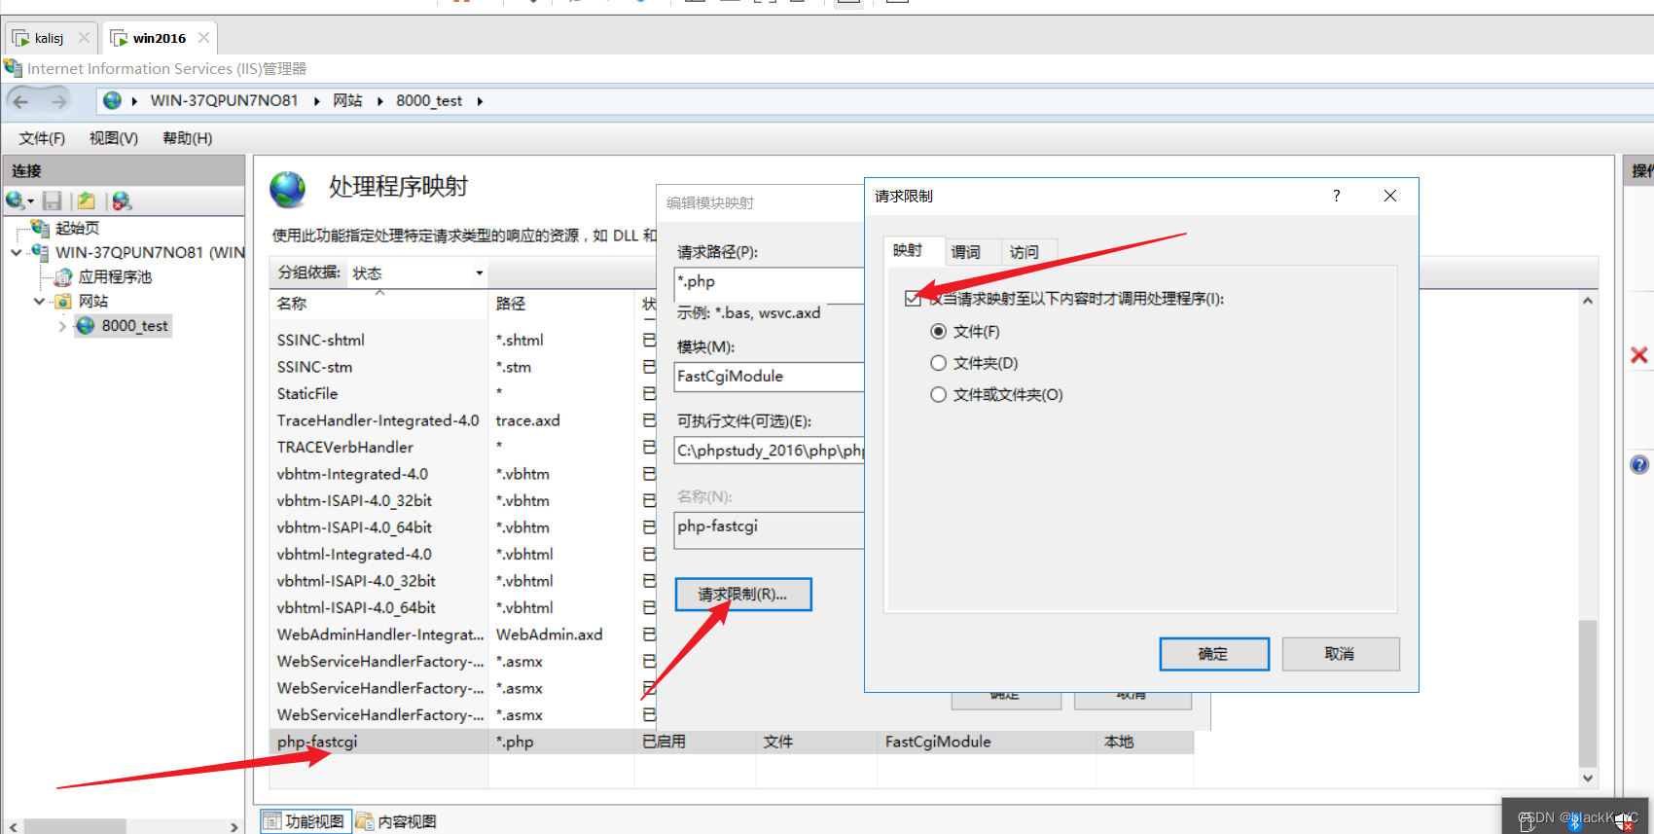Click the blue help question mark icon
This screenshot has width=1654, height=834.
(1639, 465)
